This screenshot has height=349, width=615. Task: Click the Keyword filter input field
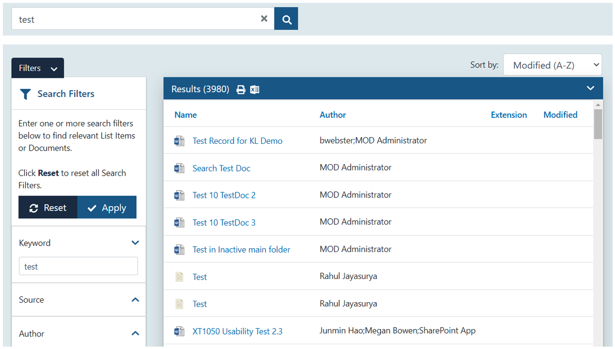(78, 266)
